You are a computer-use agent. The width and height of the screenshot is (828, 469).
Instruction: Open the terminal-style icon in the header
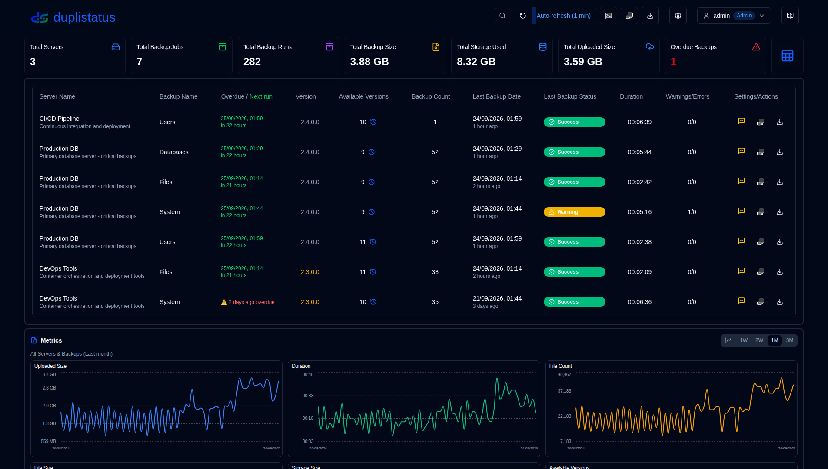609,16
